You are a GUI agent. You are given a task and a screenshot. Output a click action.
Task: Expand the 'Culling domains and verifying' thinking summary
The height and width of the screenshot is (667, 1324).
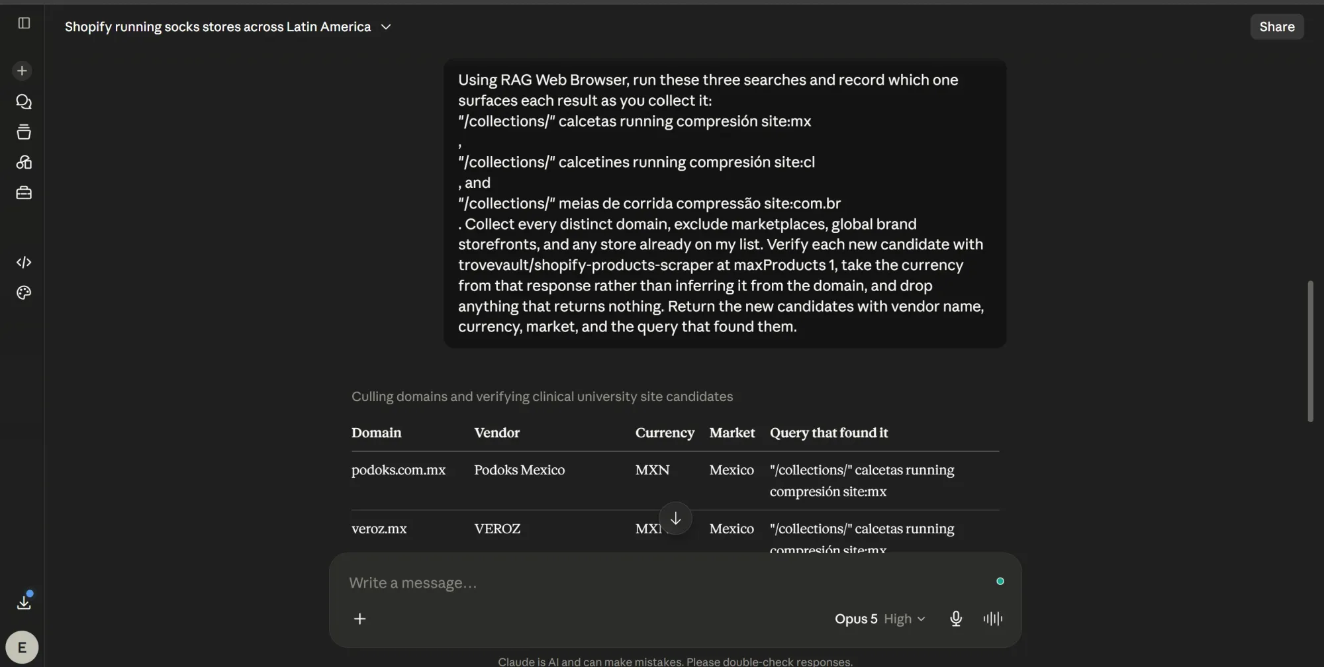tap(542, 396)
